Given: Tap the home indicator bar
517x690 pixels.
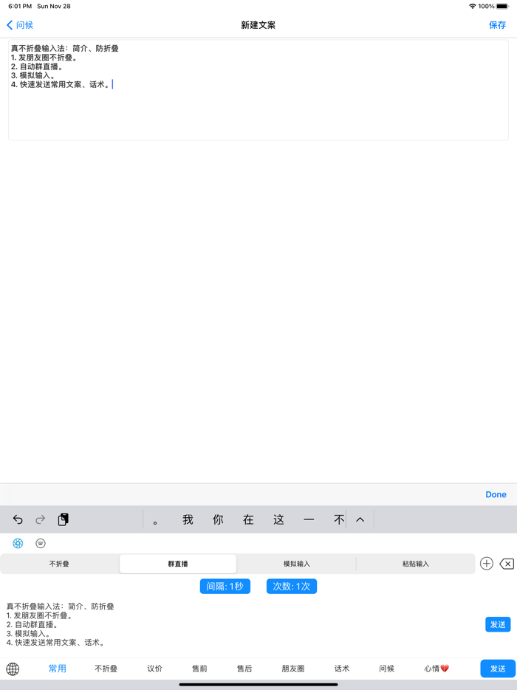Looking at the screenshot, I should (258, 684).
